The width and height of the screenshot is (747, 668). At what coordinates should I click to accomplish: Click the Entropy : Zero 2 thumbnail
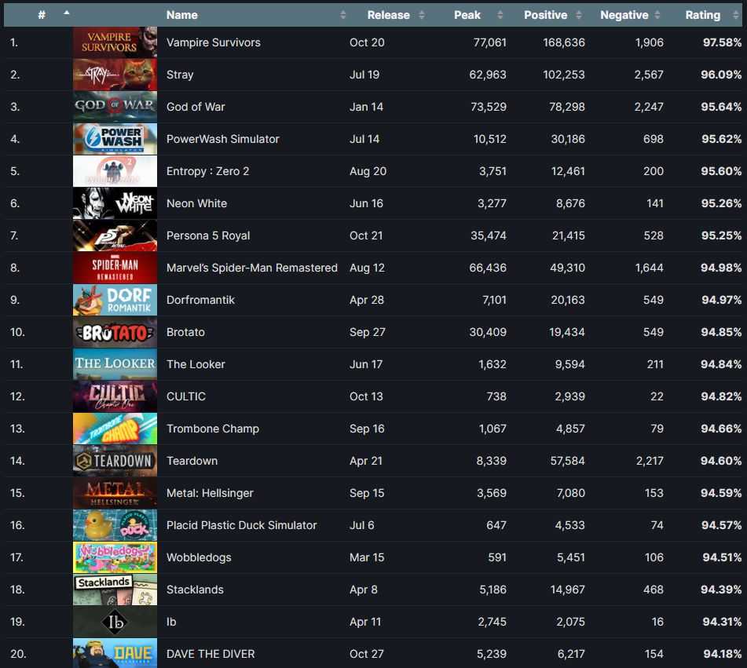coord(115,171)
